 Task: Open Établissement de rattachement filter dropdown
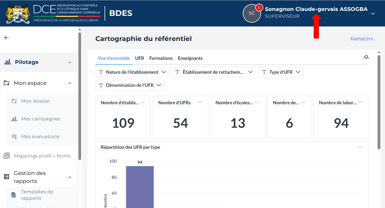214,72
